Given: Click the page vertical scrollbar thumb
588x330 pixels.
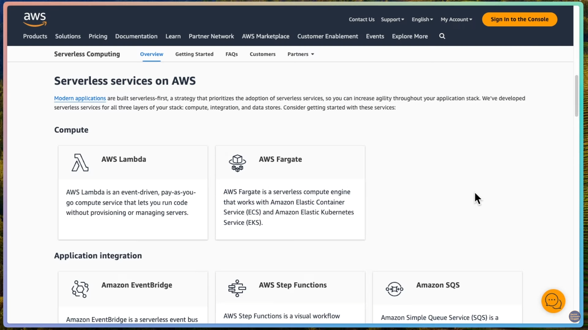Looking at the screenshot, I should 576,96.
